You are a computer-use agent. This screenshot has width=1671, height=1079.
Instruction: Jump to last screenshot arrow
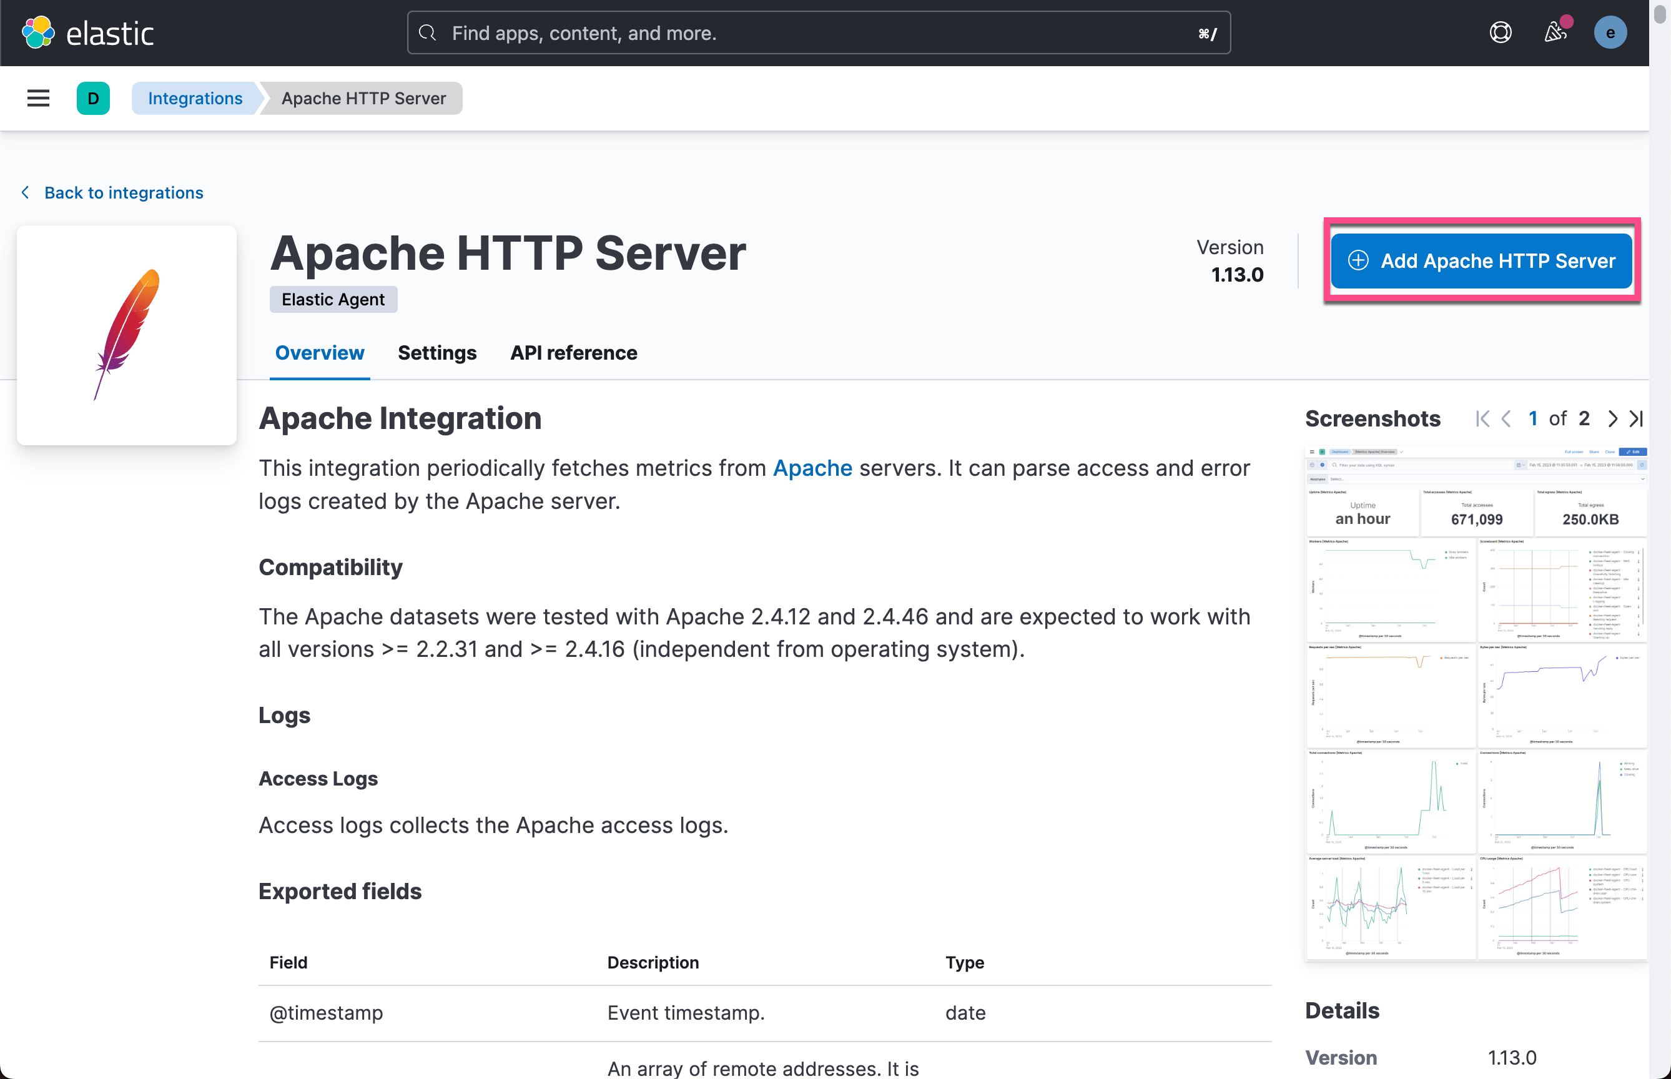(1636, 419)
